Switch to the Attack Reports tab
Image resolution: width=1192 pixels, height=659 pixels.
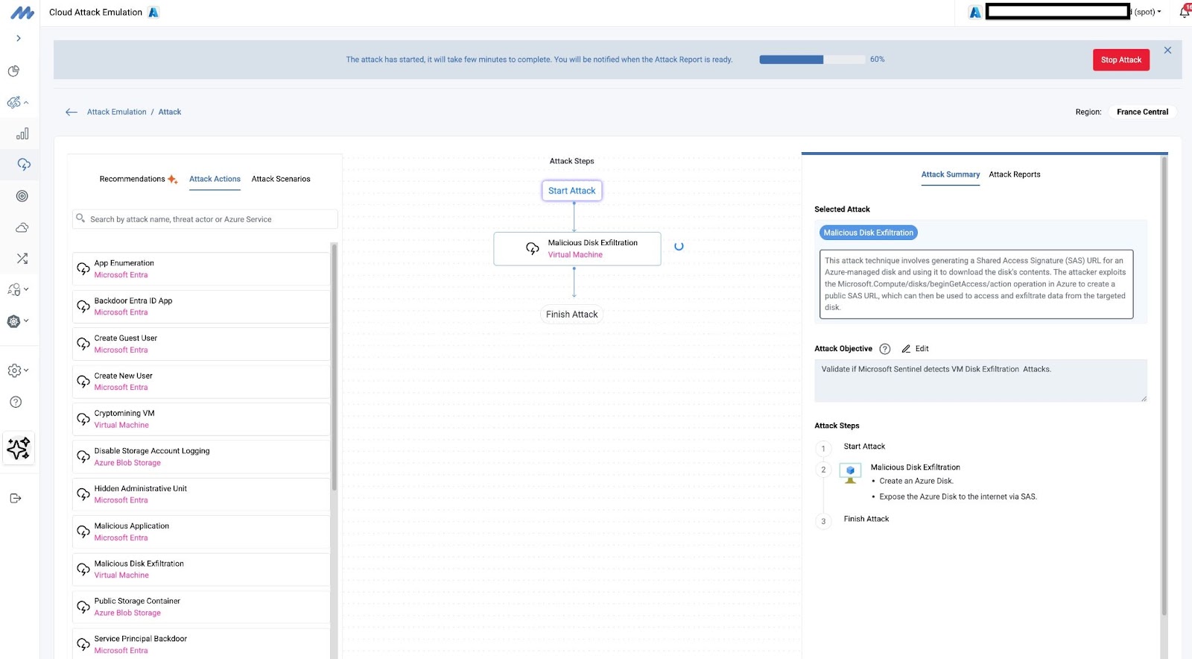click(1015, 174)
